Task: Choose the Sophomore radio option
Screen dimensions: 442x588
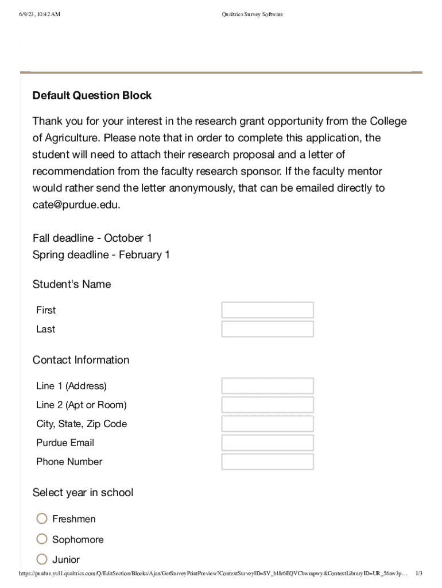Action: point(42,539)
